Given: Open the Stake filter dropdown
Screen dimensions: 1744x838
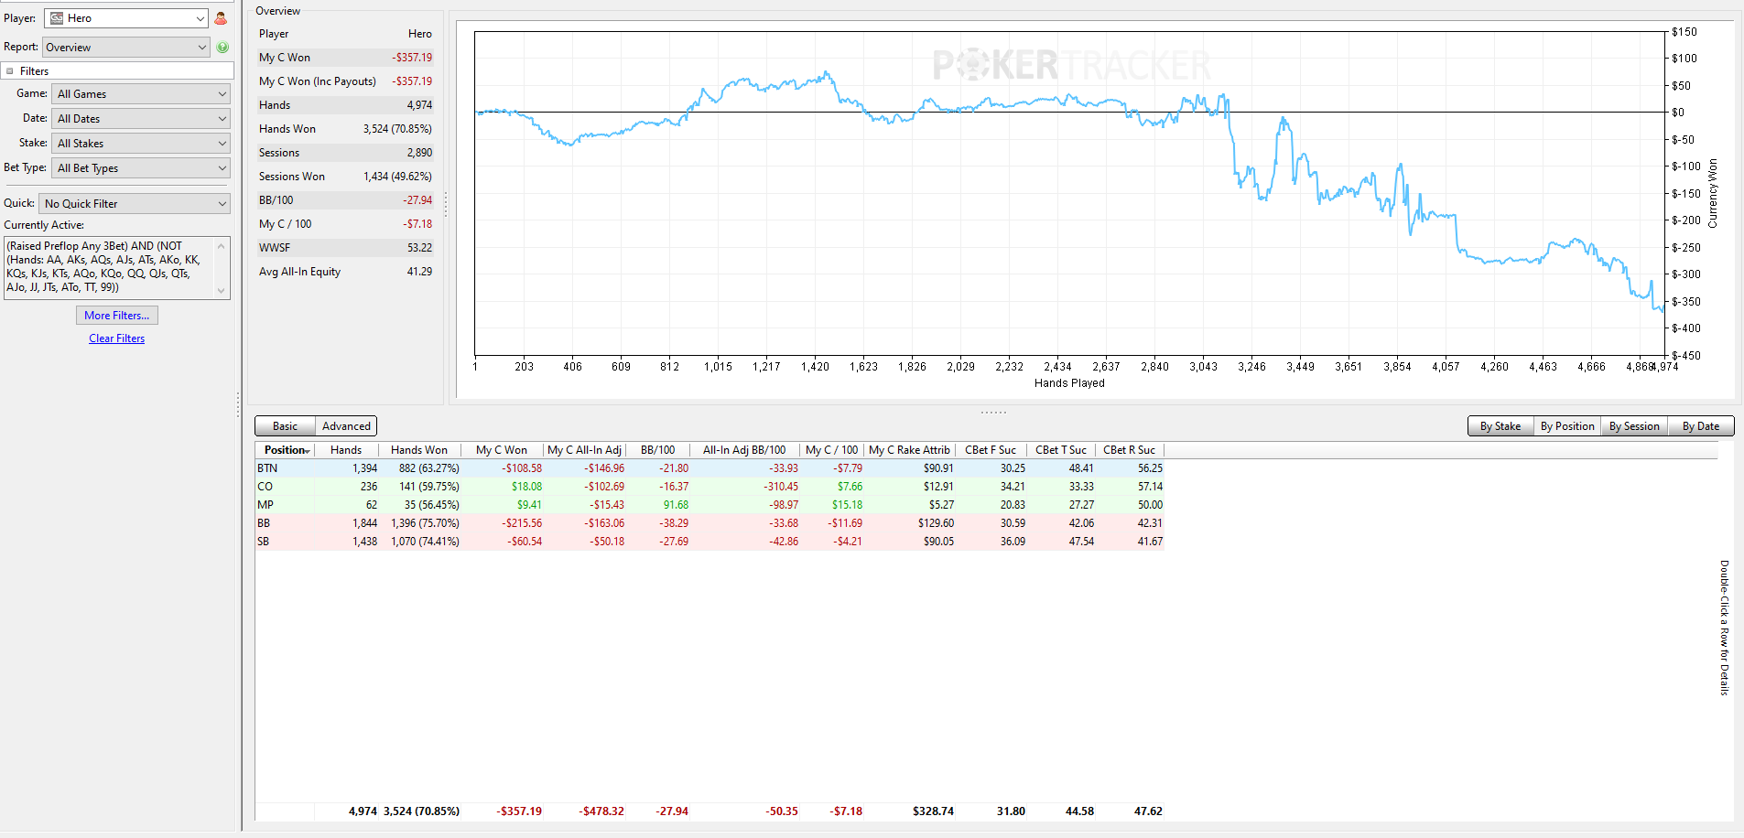Looking at the screenshot, I should point(141,144).
